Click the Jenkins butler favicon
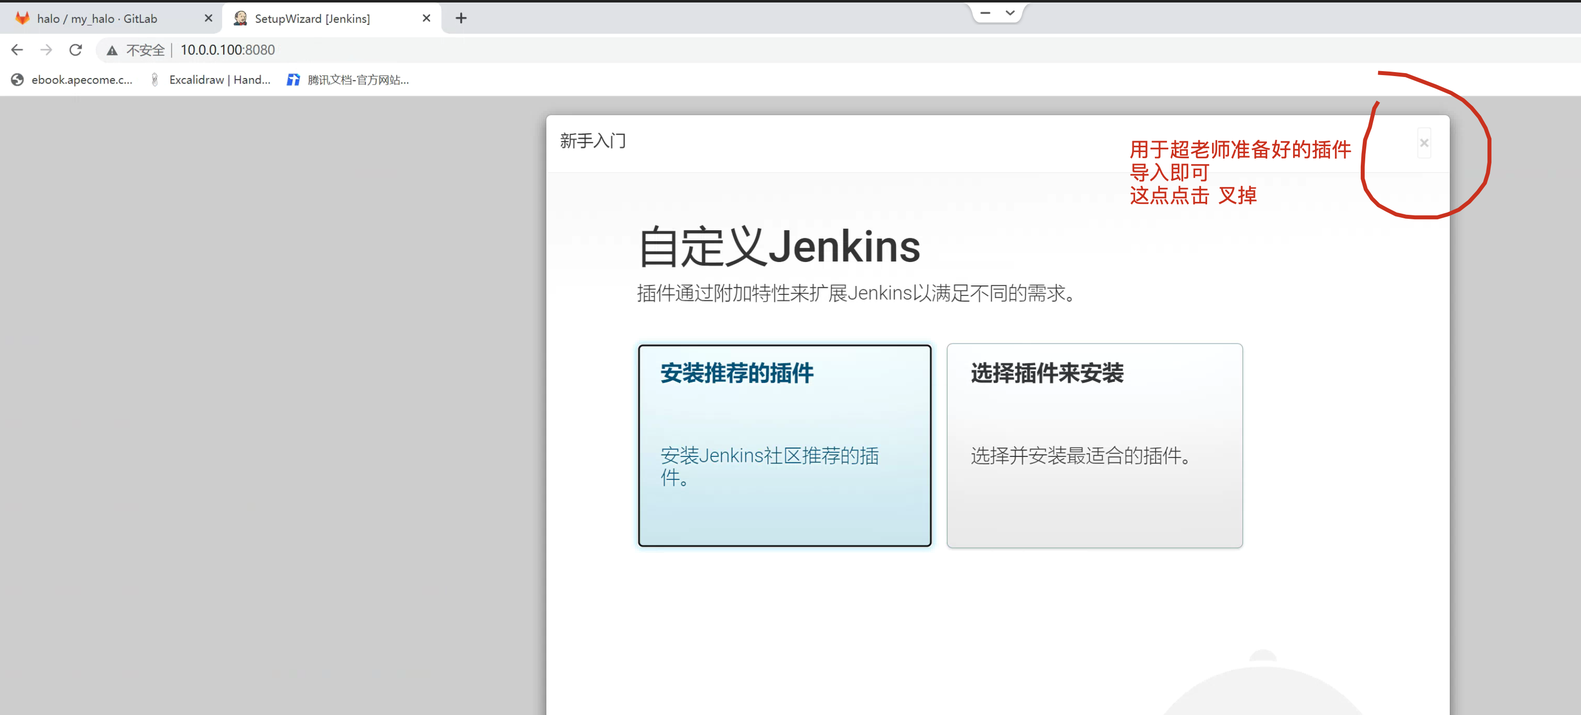This screenshot has height=715, width=1581. coord(241,18)
